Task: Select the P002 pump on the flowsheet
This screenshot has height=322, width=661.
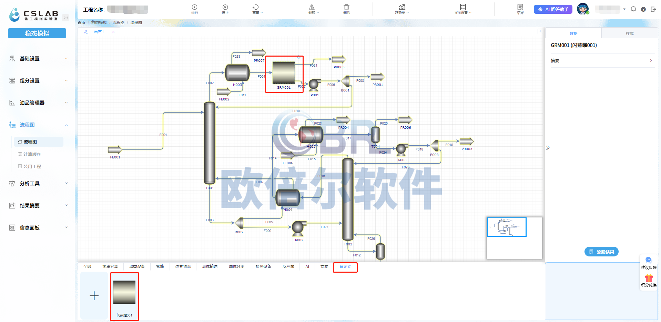Action: coord(298,228)
